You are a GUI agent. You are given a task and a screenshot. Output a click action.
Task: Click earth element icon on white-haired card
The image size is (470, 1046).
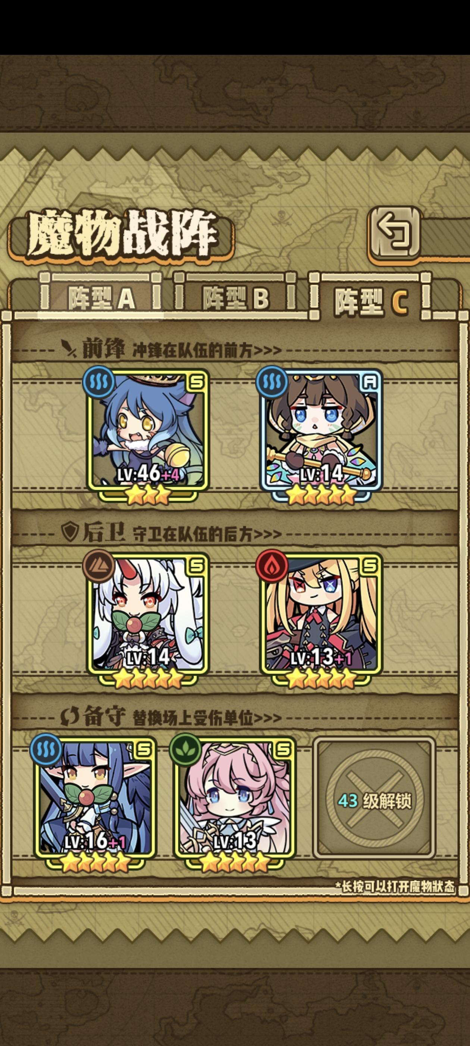click(98, 566)
